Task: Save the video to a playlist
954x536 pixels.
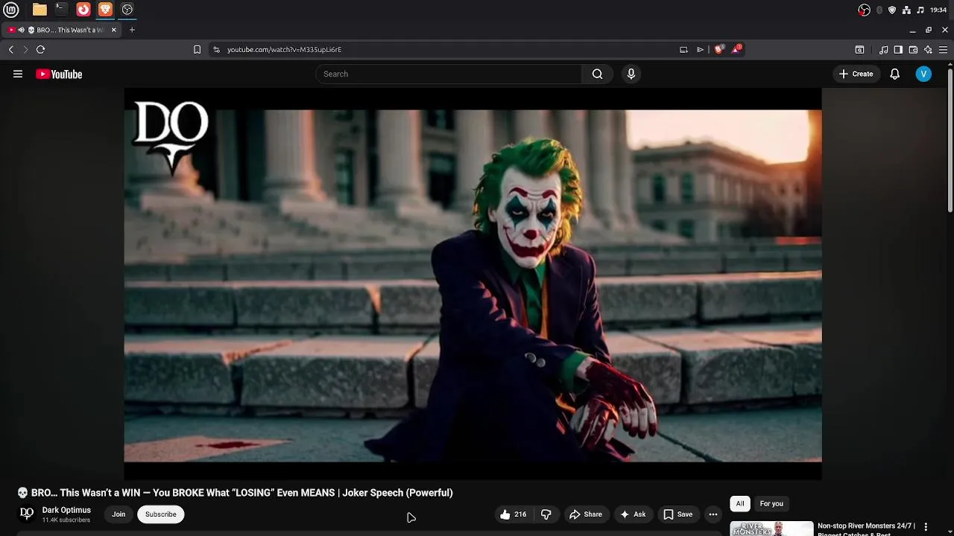Action: [678, 514]
